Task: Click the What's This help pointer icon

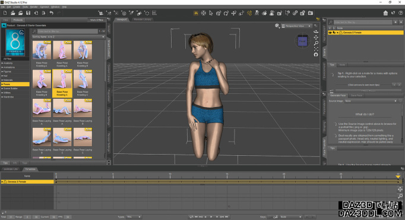Action: point(393,13)
